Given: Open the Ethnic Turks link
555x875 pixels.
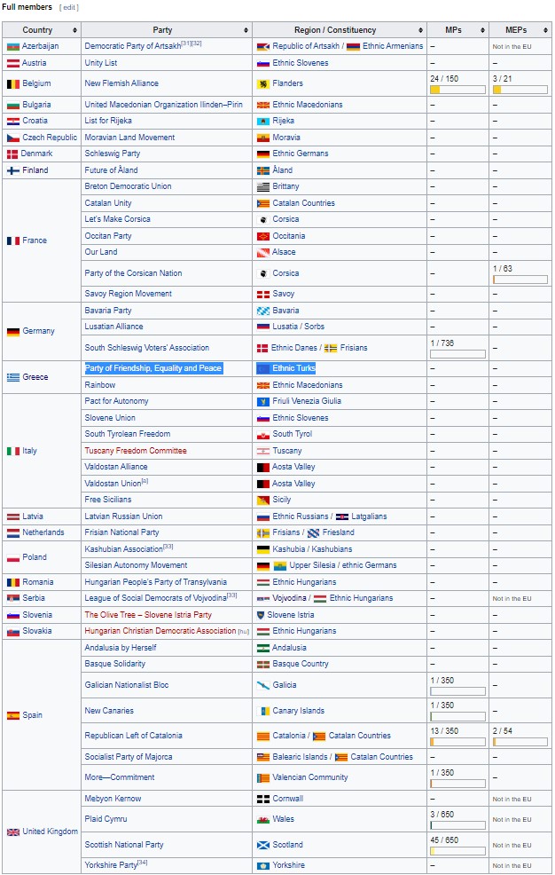Looking at the screenshot, I should pyautogui.click(x=294, y=368).
